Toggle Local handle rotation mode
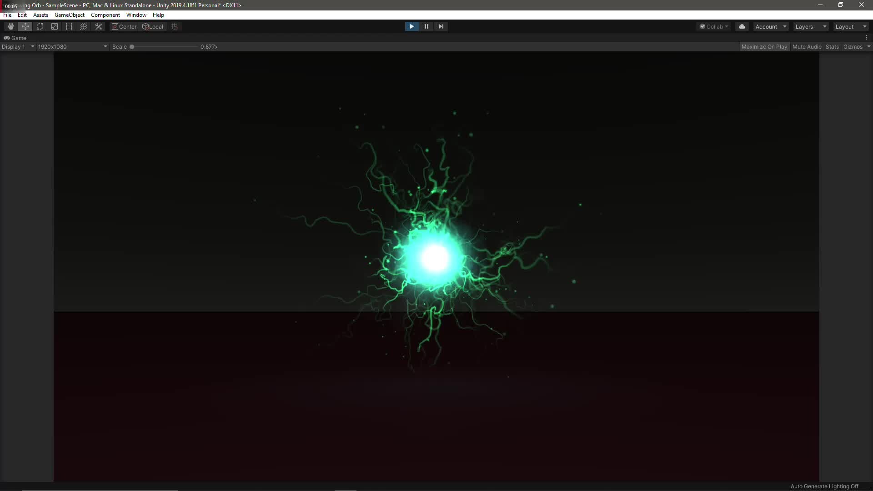The image size is (873, 491). 153,26
